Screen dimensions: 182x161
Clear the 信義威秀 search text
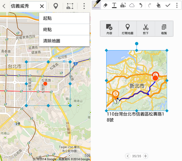(x=42, y=6)
